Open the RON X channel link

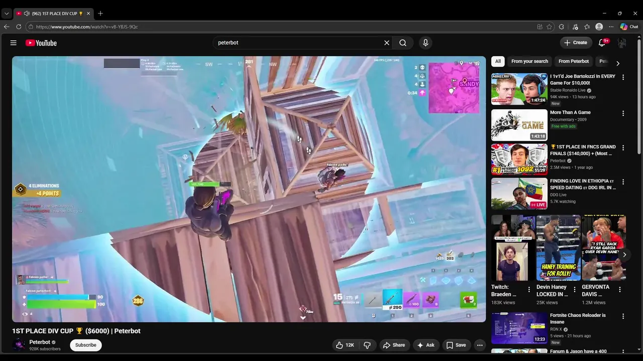point(556,329)
